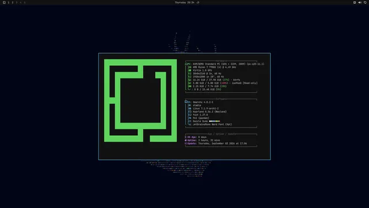Click the color palette dots after Dazzle Dusk
The width and height of the screenshot is (369, 208).
(214, 121)
